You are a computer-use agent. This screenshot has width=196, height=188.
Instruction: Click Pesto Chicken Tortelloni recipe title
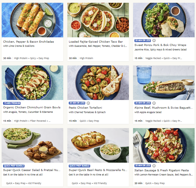[85, 108]
